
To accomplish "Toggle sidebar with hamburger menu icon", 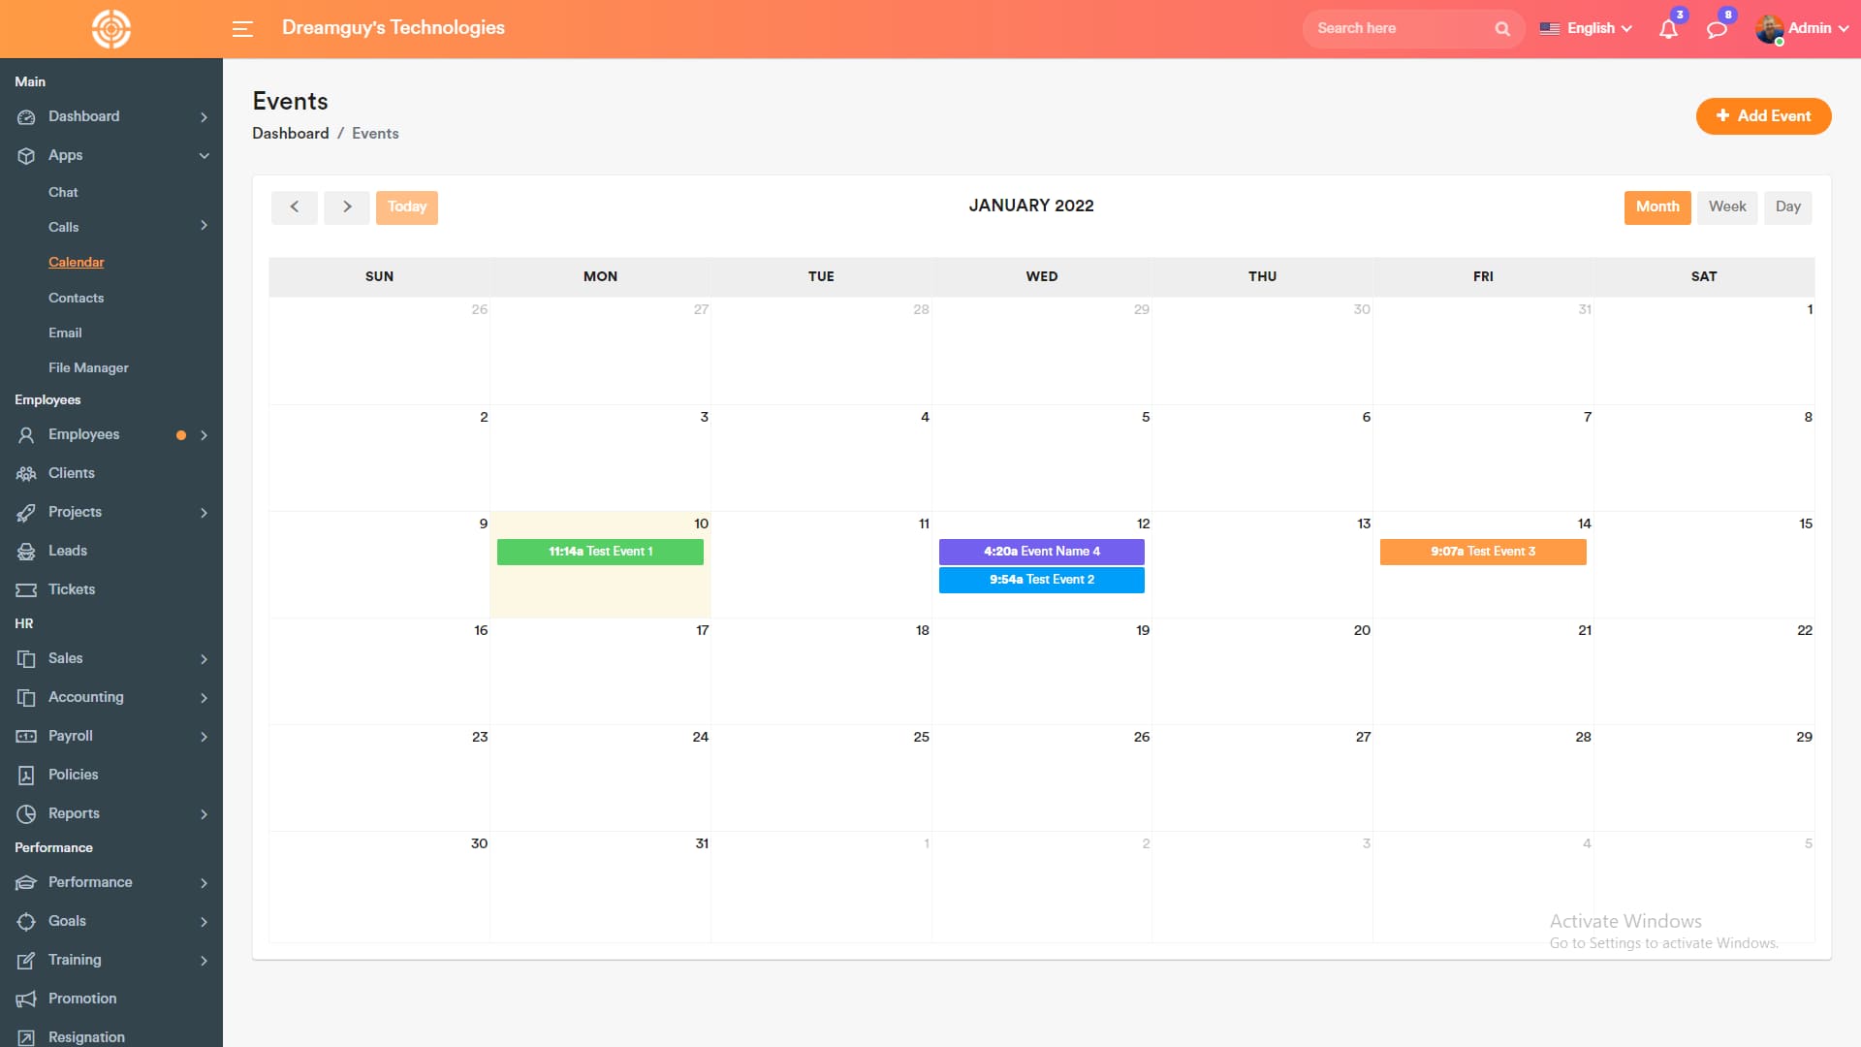I will point(242,29).
